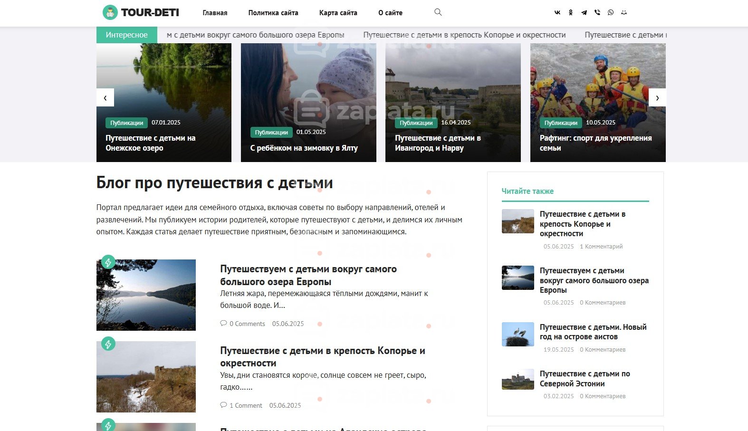
Task: Open ticker link about largest lake of Europe
Action: (256, 35)
